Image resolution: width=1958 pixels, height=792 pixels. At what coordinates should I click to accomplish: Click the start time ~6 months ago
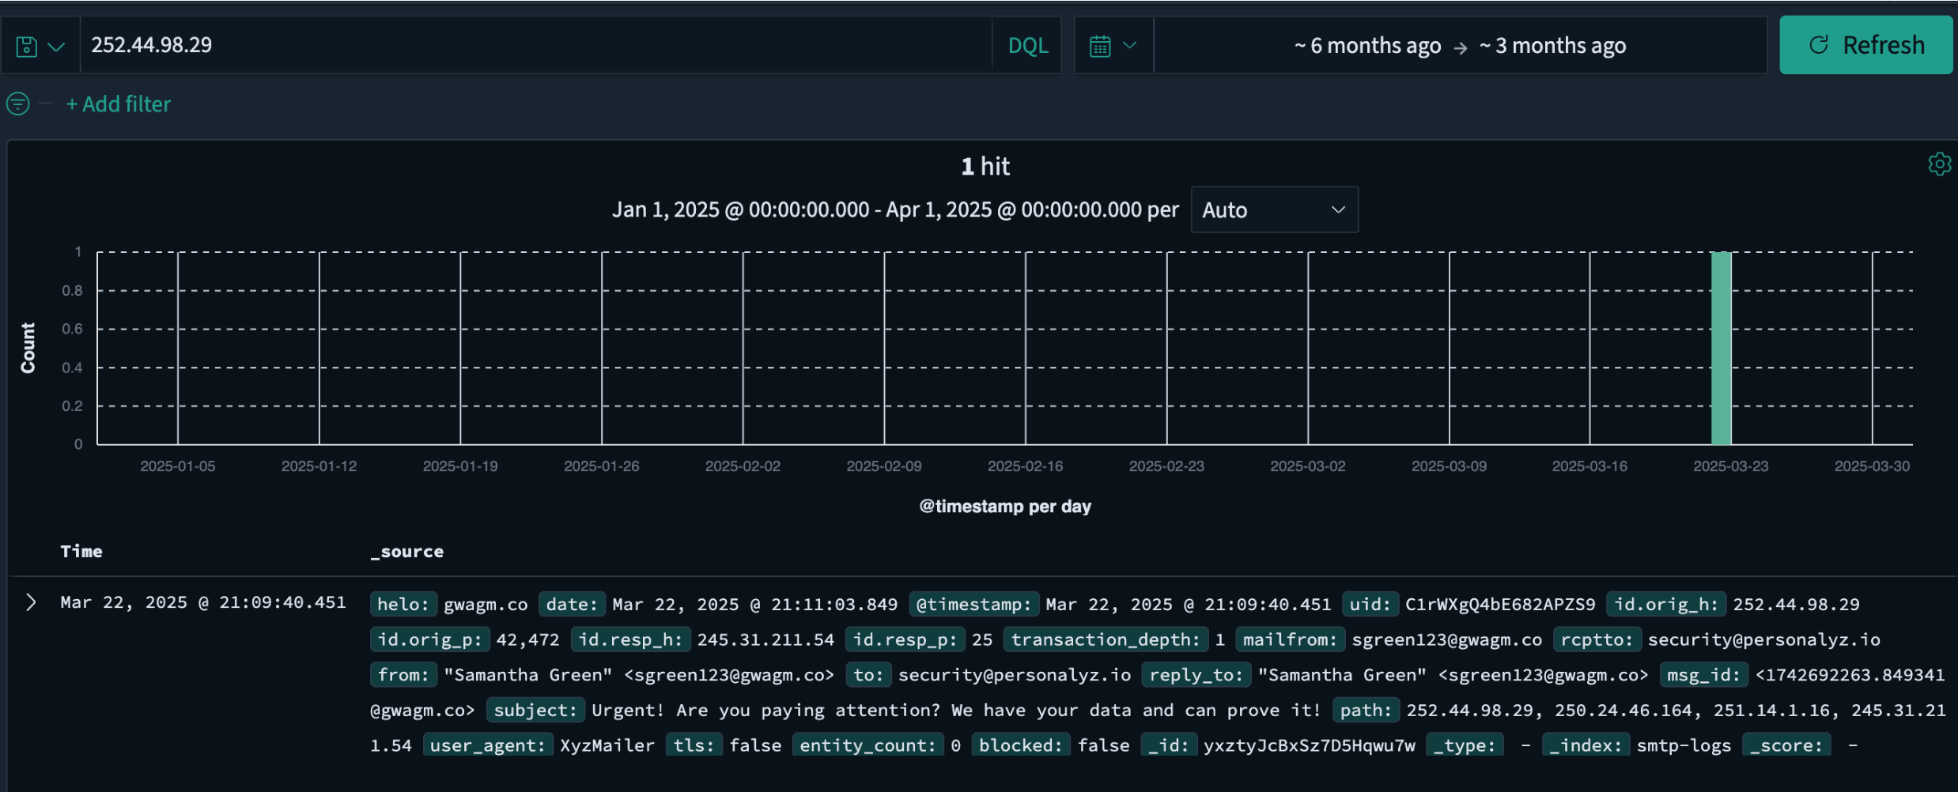tap(1367, 45)
